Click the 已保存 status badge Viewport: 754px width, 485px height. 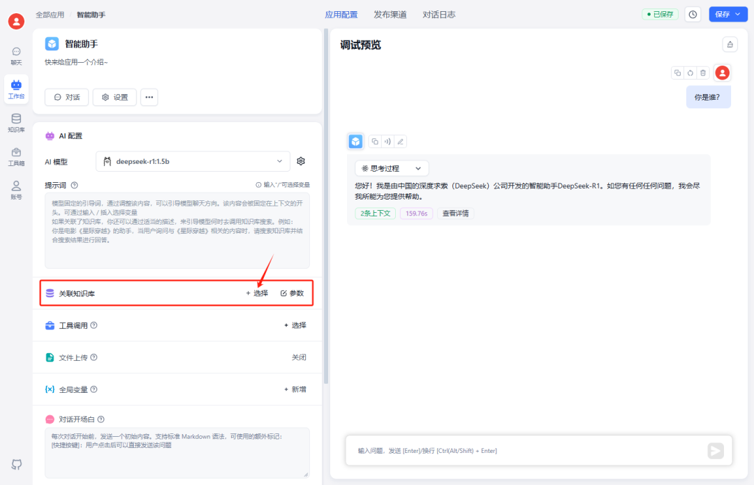660,15
